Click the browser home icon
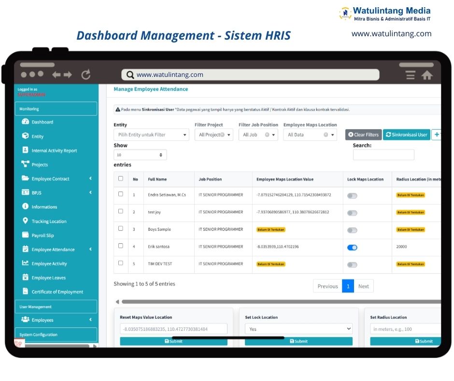The width and height of the screenshot is (454, 381). [x=427, y=75]
